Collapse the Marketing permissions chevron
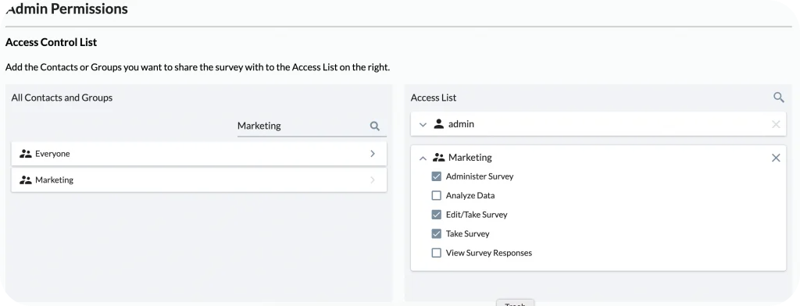 [x=423, y=158]
